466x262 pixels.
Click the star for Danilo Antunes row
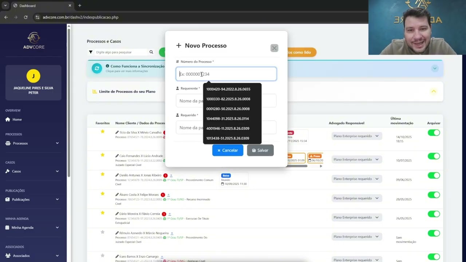103,174
